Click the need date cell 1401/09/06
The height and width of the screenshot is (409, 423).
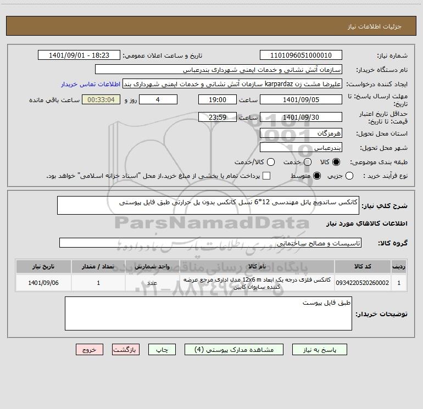click(43, 283)
